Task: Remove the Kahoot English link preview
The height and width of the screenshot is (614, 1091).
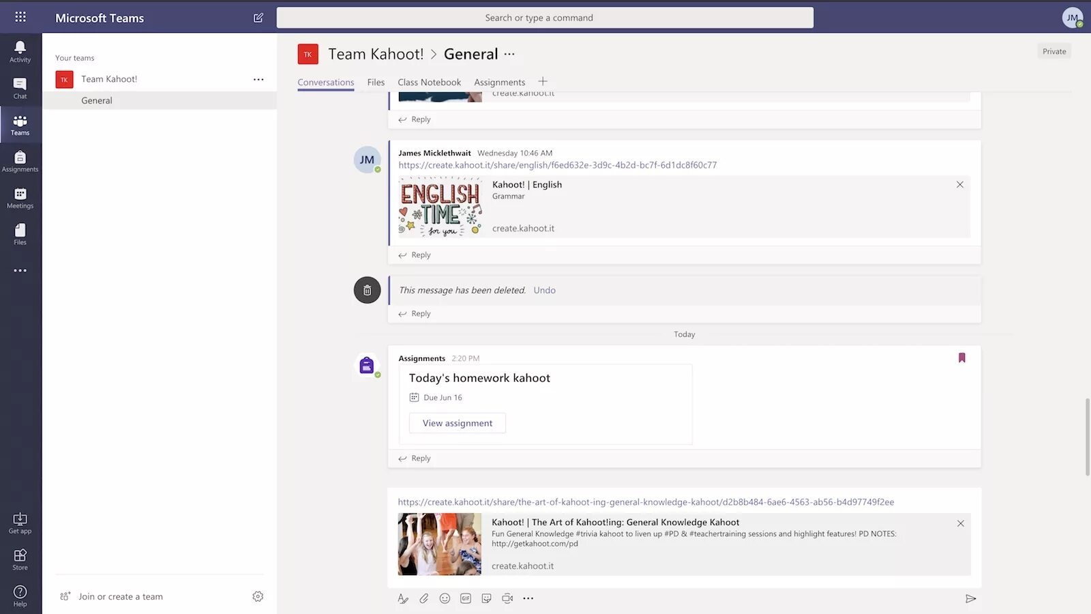Action: [960, 185]
